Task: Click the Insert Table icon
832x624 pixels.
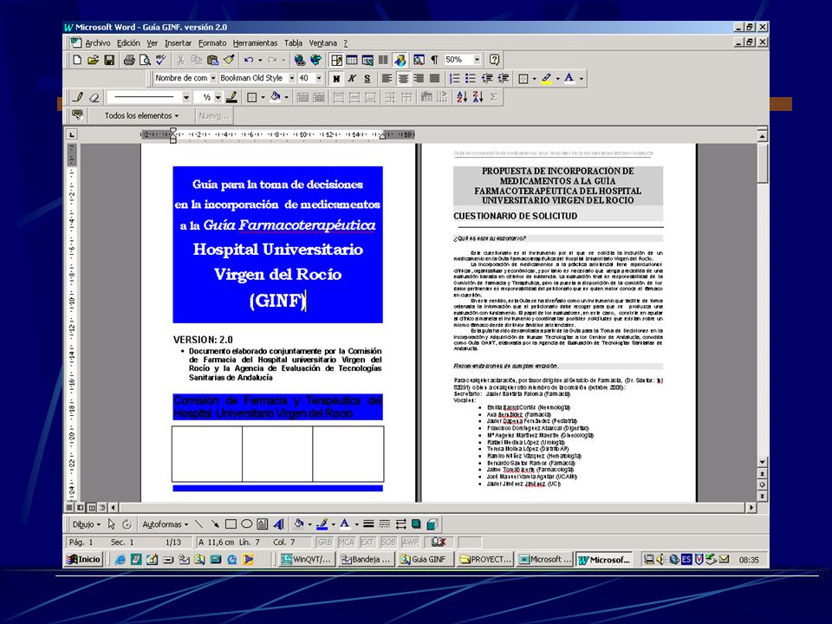Action: [x=351, y=60]
